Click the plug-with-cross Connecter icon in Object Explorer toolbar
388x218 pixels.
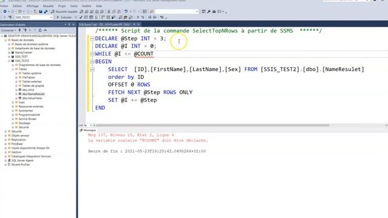(x=25, y=30)
